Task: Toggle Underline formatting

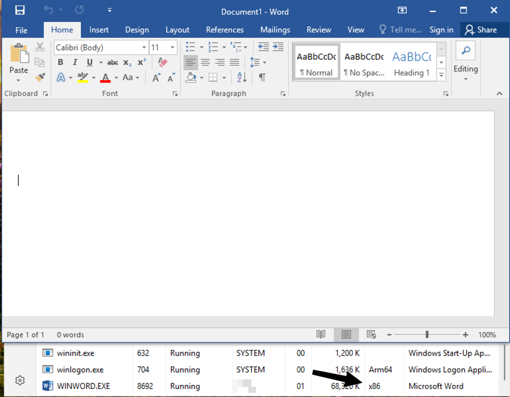Action: pos(90,62)
